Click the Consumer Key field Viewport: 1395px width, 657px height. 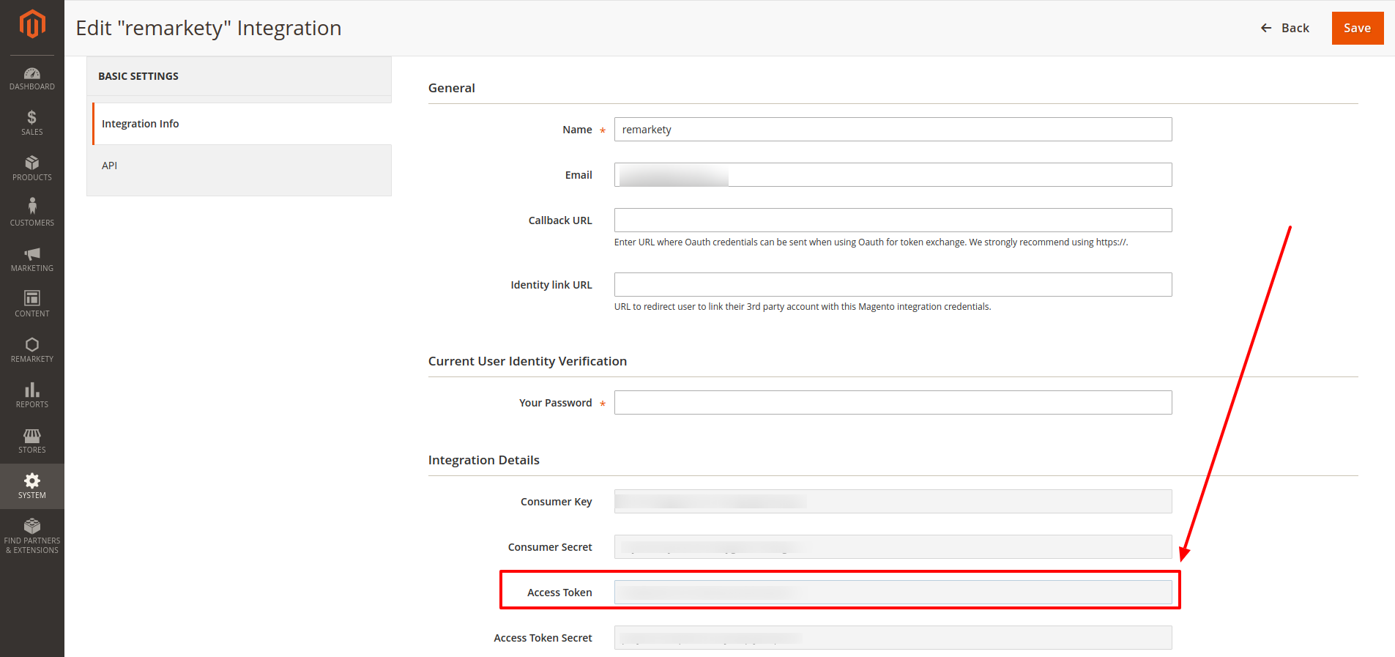click(x=893, y=502)
